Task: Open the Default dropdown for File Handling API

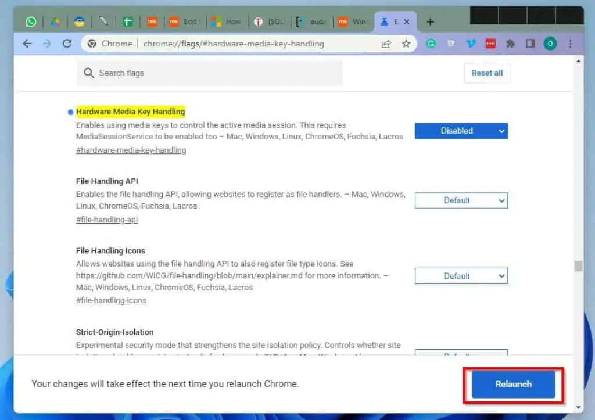Action: pos(461,200)
